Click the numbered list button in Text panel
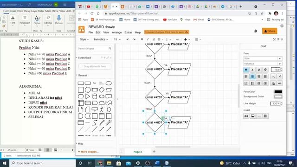The width and height of the screenshot is (297, 167). [246, 83]
